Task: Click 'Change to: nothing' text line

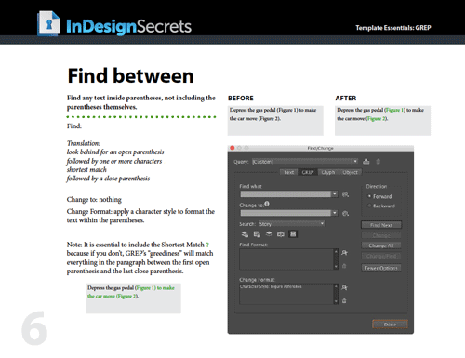Action: [94, 200]
